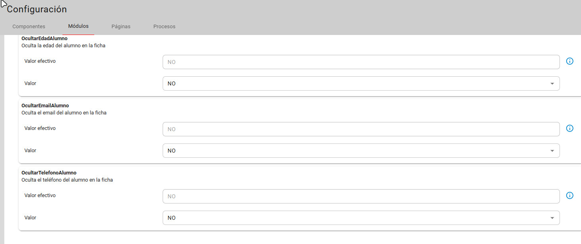Open the Procesos tab
The height and width of the screenshot is (244, 581).
(x=164, y=27)
